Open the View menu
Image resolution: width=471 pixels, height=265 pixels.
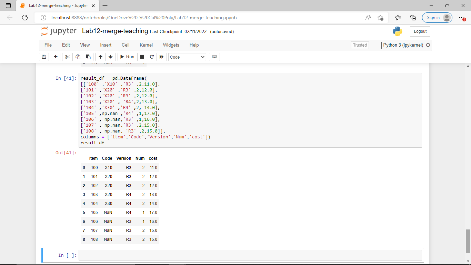click(x=85, y=45)
